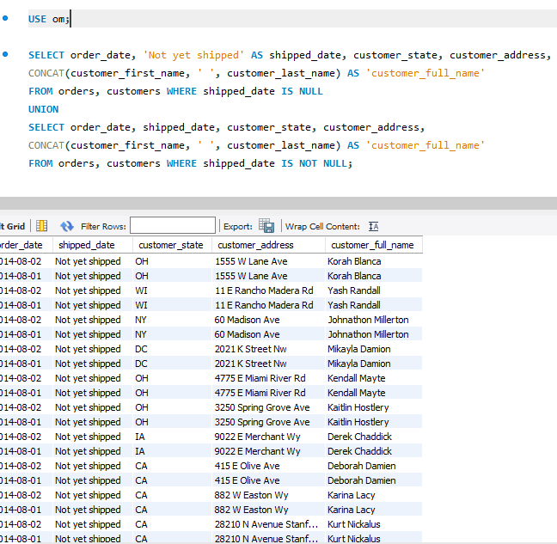
Task: Click the statement marker dot beside USE om
Action: 6,18
